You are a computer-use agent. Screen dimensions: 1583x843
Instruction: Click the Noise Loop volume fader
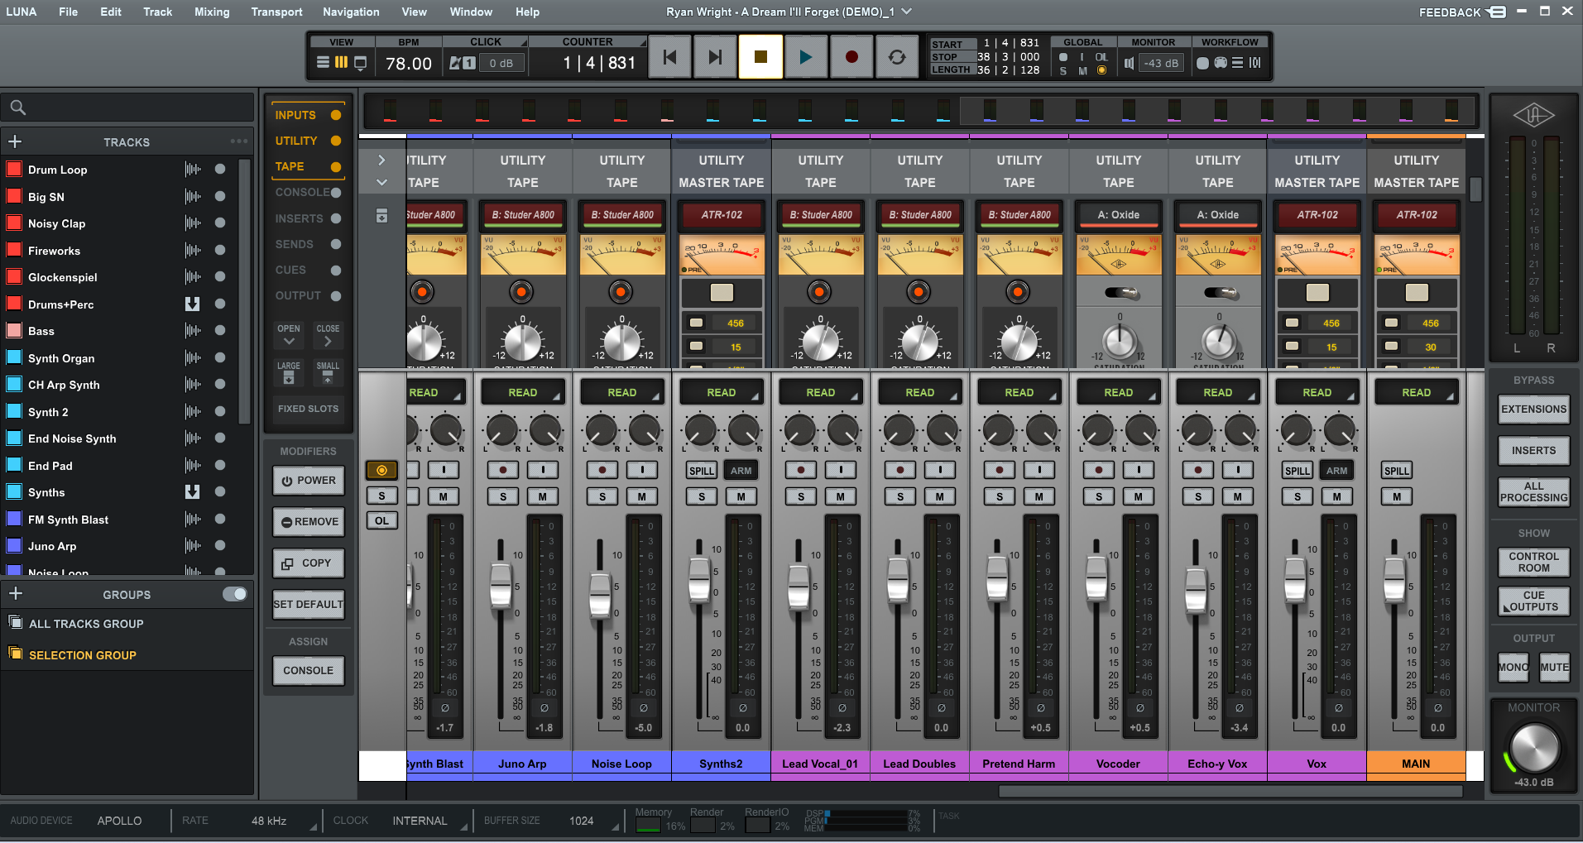pyautogui.click(x=600, y=594)
